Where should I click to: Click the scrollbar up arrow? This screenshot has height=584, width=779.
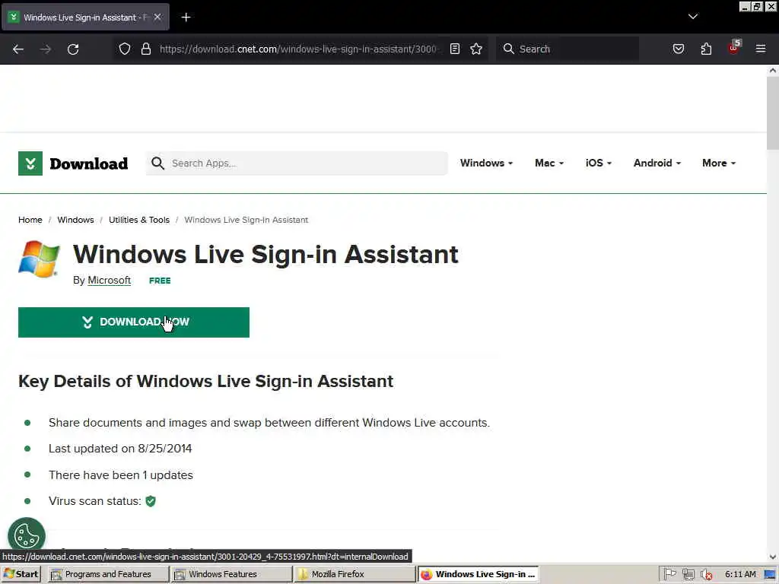(773, 71)
